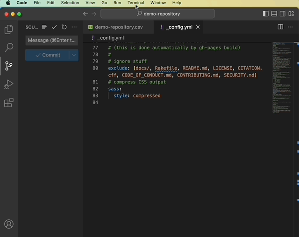Toggle the secondary side bar
The height and width of the screenshot is (237, 299).
(x=283, y=14)
